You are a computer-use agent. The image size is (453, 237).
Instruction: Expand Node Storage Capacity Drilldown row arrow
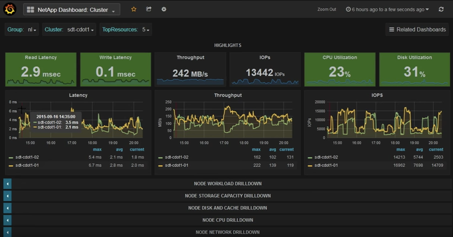coord(8,196)
